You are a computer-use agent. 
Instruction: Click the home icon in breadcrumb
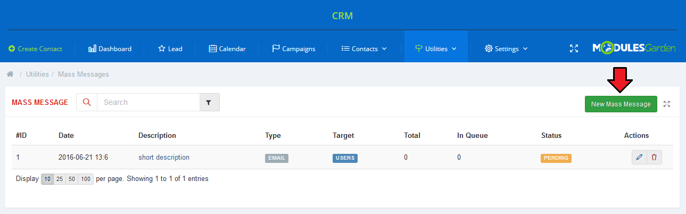click(x=10, y=74)
